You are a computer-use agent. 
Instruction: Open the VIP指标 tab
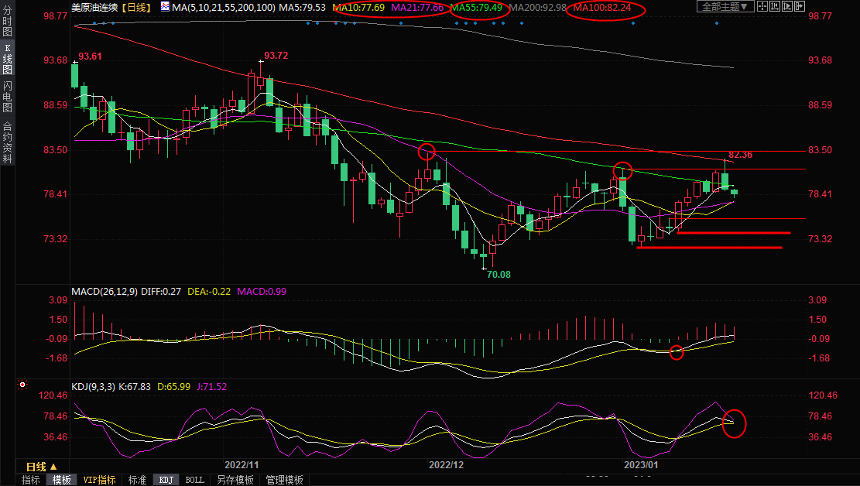99,480
